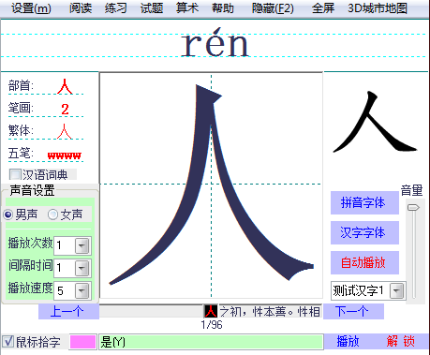Click the 播放 button
The image size is (430, 355).
click(x=348, y=341)
